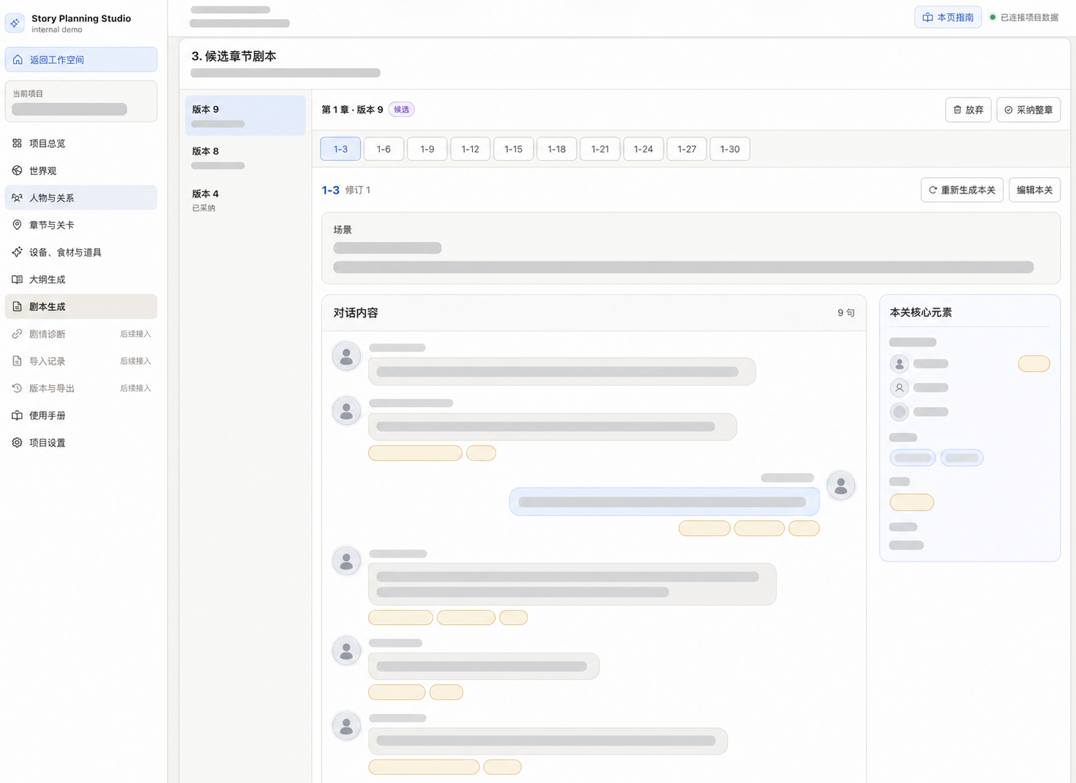This screenshot has height=783, width=1076.
Task: Click the 本关核心元素 heading
Action: tap(921, 312)
